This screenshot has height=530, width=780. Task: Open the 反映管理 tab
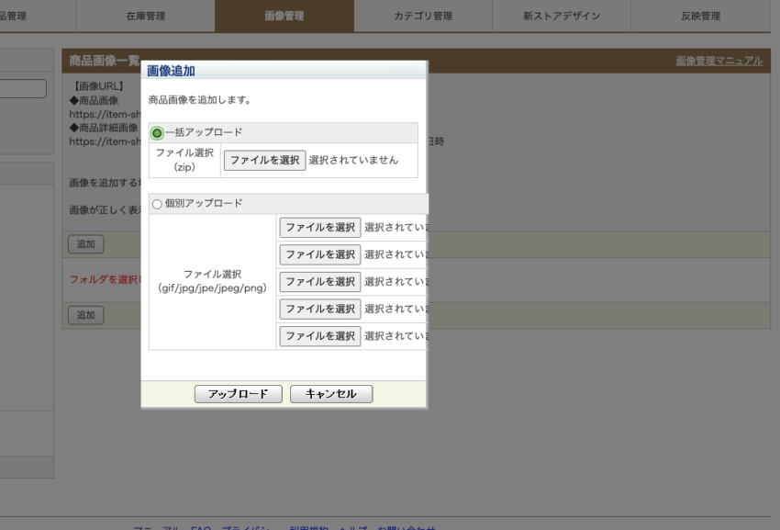[699, 16]
